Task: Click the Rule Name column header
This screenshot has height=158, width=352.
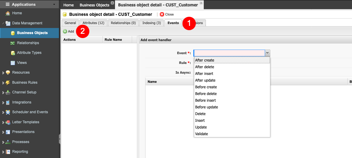Action: (x=113, y=40)
